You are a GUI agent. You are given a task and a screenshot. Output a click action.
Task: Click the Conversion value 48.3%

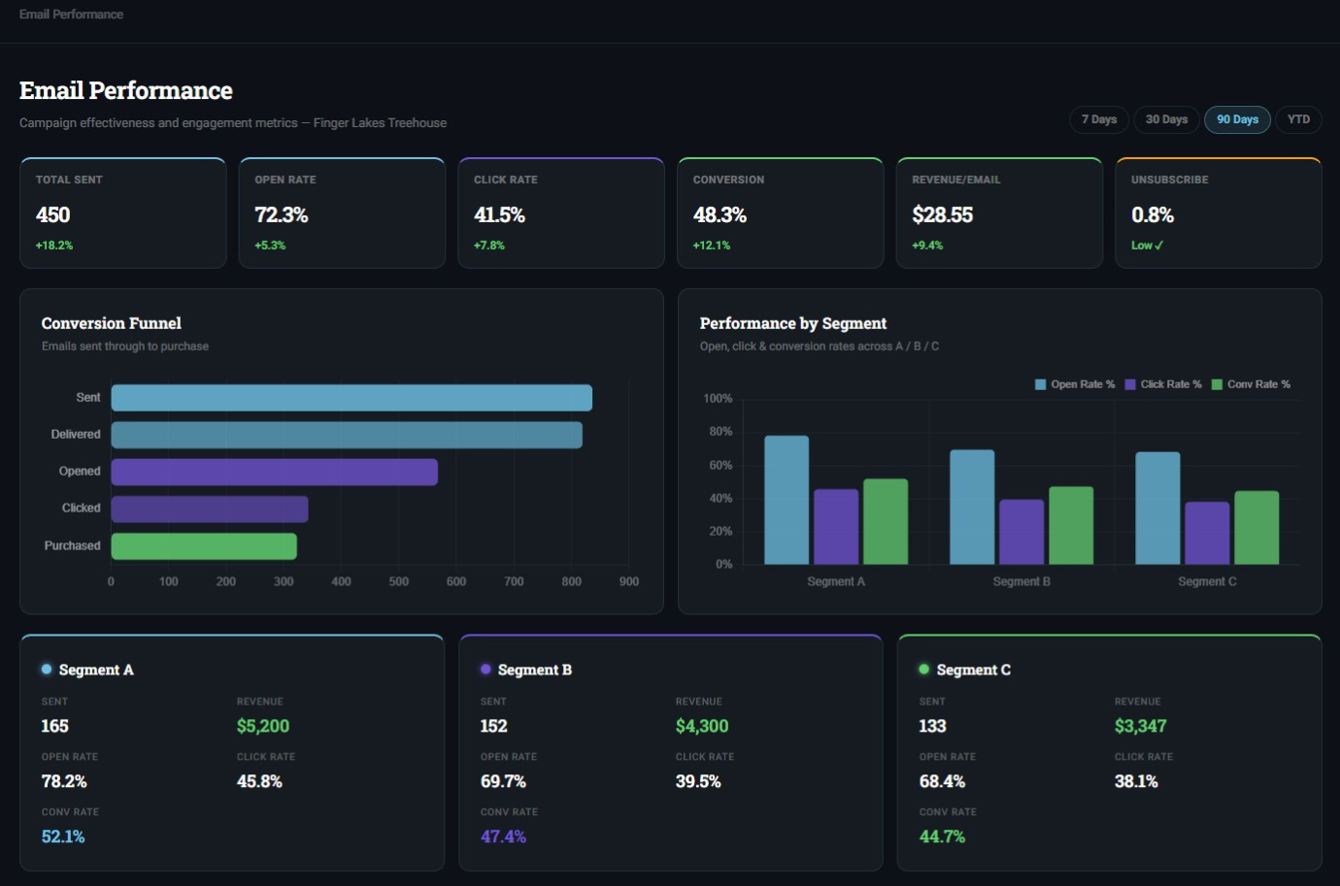(x=720, y=214)
